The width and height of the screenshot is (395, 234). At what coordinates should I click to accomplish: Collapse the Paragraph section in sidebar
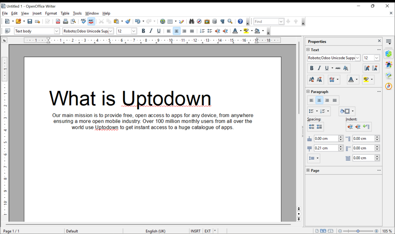[x=308, y=92]
